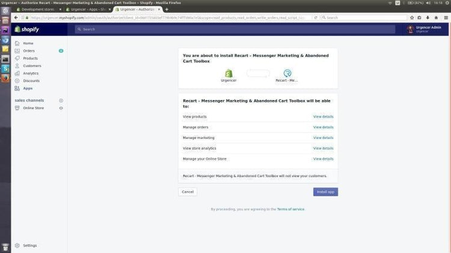The width and height of the screenshot is (451, 253).
Task: Open Skype from the Ubuntu dock
Action: pos(5,68)
